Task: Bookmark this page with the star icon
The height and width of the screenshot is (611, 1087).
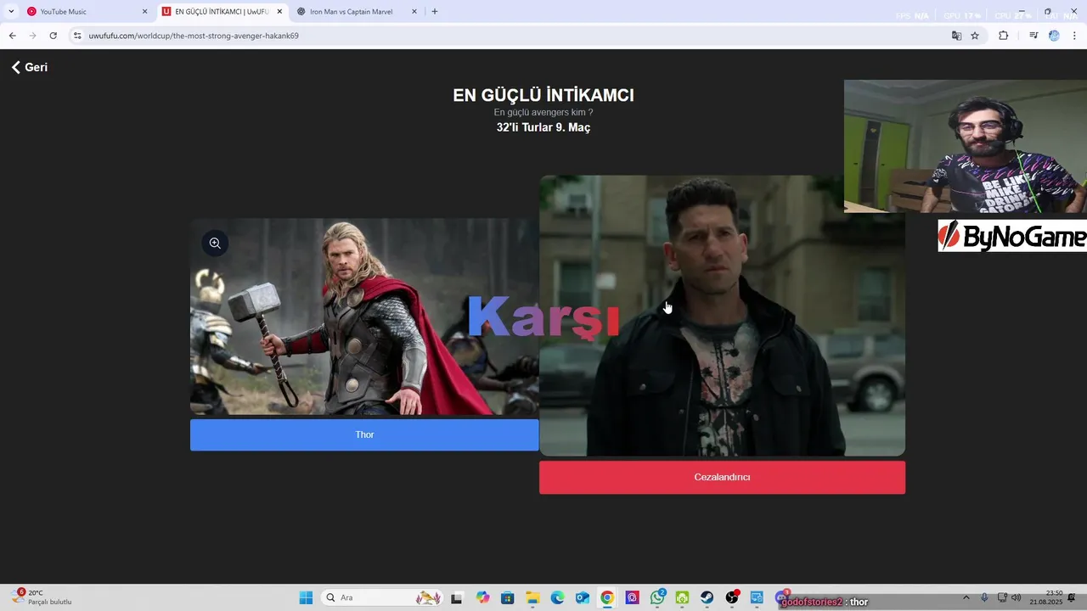Action: [x=975, y=36]
